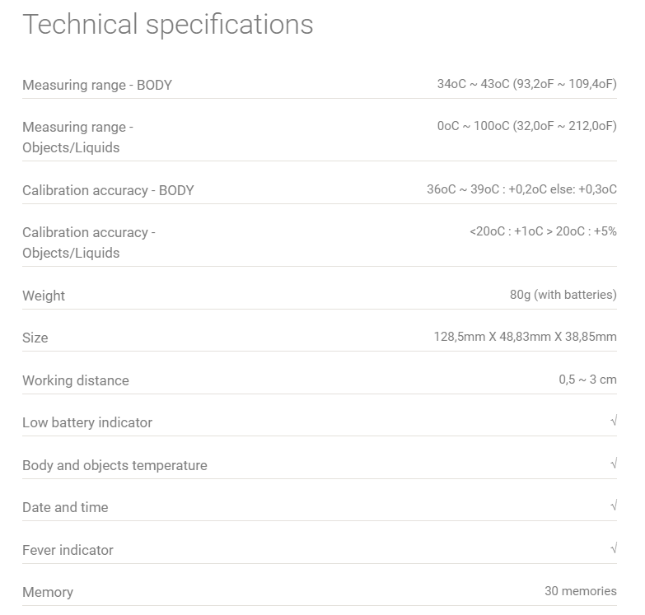Select the Measuring range - BODY label
Viewport: 645px width, 615px height.
click(97, 85)
